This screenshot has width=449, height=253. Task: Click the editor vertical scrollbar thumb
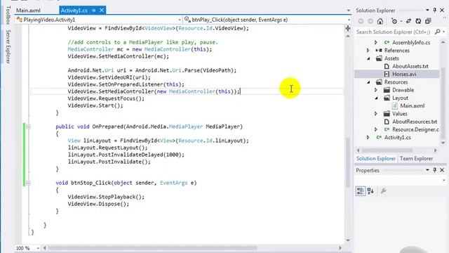pyautogui.click(x=348, y=162)
